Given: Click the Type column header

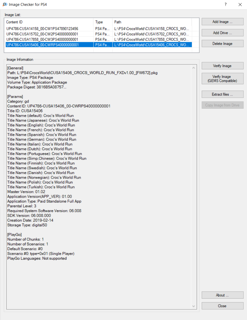Looking at the screenshot, I should pos(103,22).
